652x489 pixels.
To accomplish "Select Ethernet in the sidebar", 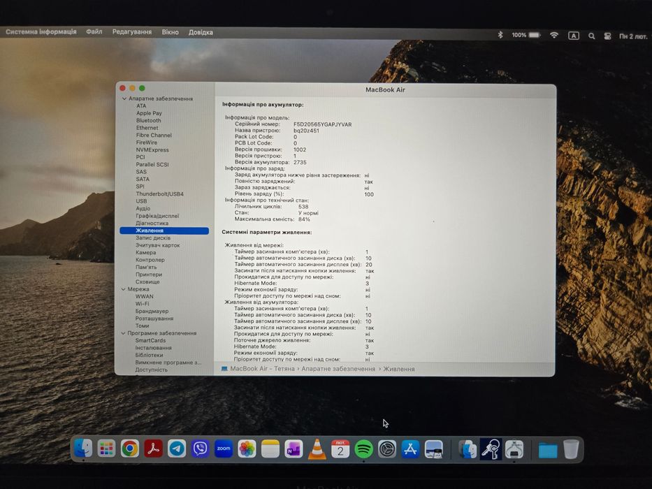I will click(147, 128).
